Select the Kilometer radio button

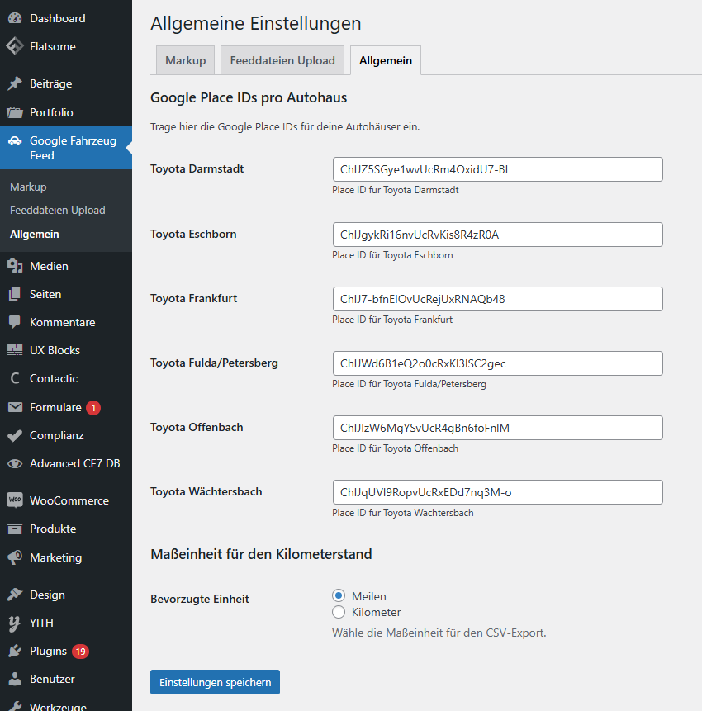(x=339, y=612)
